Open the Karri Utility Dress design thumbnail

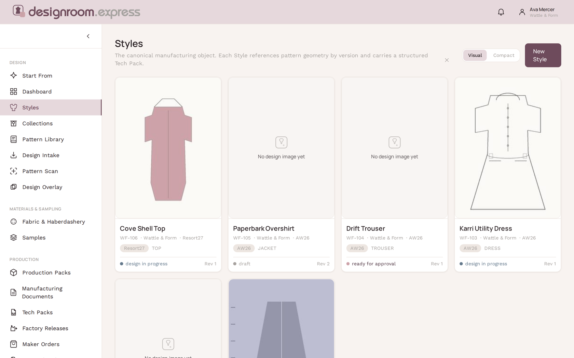[508, 148]
